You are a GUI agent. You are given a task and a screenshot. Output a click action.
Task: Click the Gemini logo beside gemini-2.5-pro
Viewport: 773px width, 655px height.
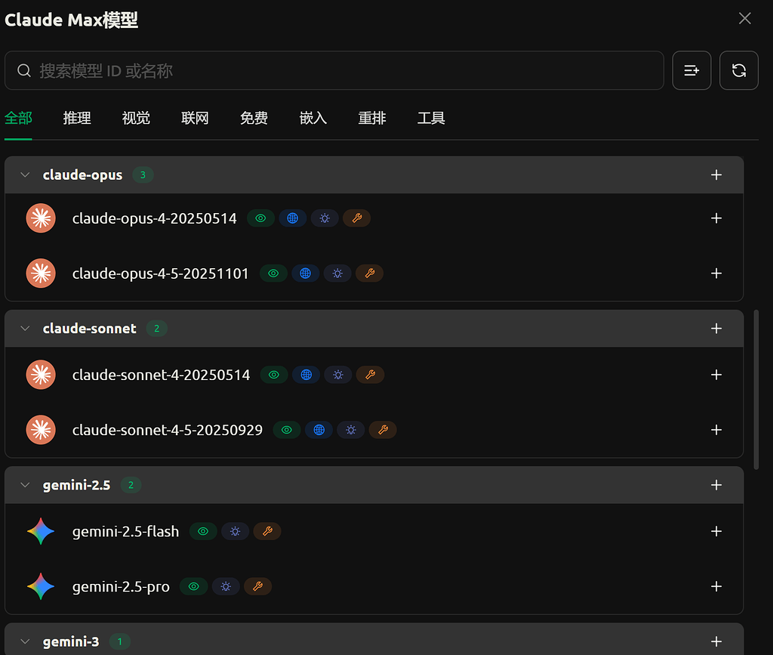(x=41, y=586)
